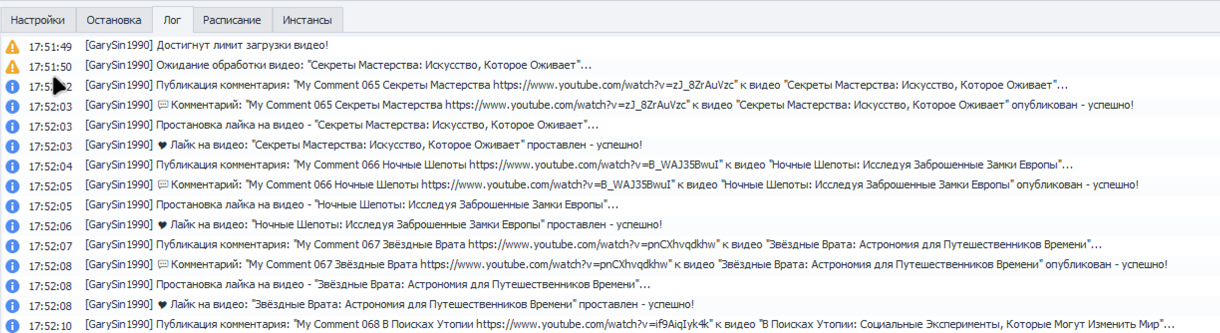Click speech bubble icon in Comment 065 row
This screenshot has height=333, width=1220.
pyautogui.click(x=162, y=105)
